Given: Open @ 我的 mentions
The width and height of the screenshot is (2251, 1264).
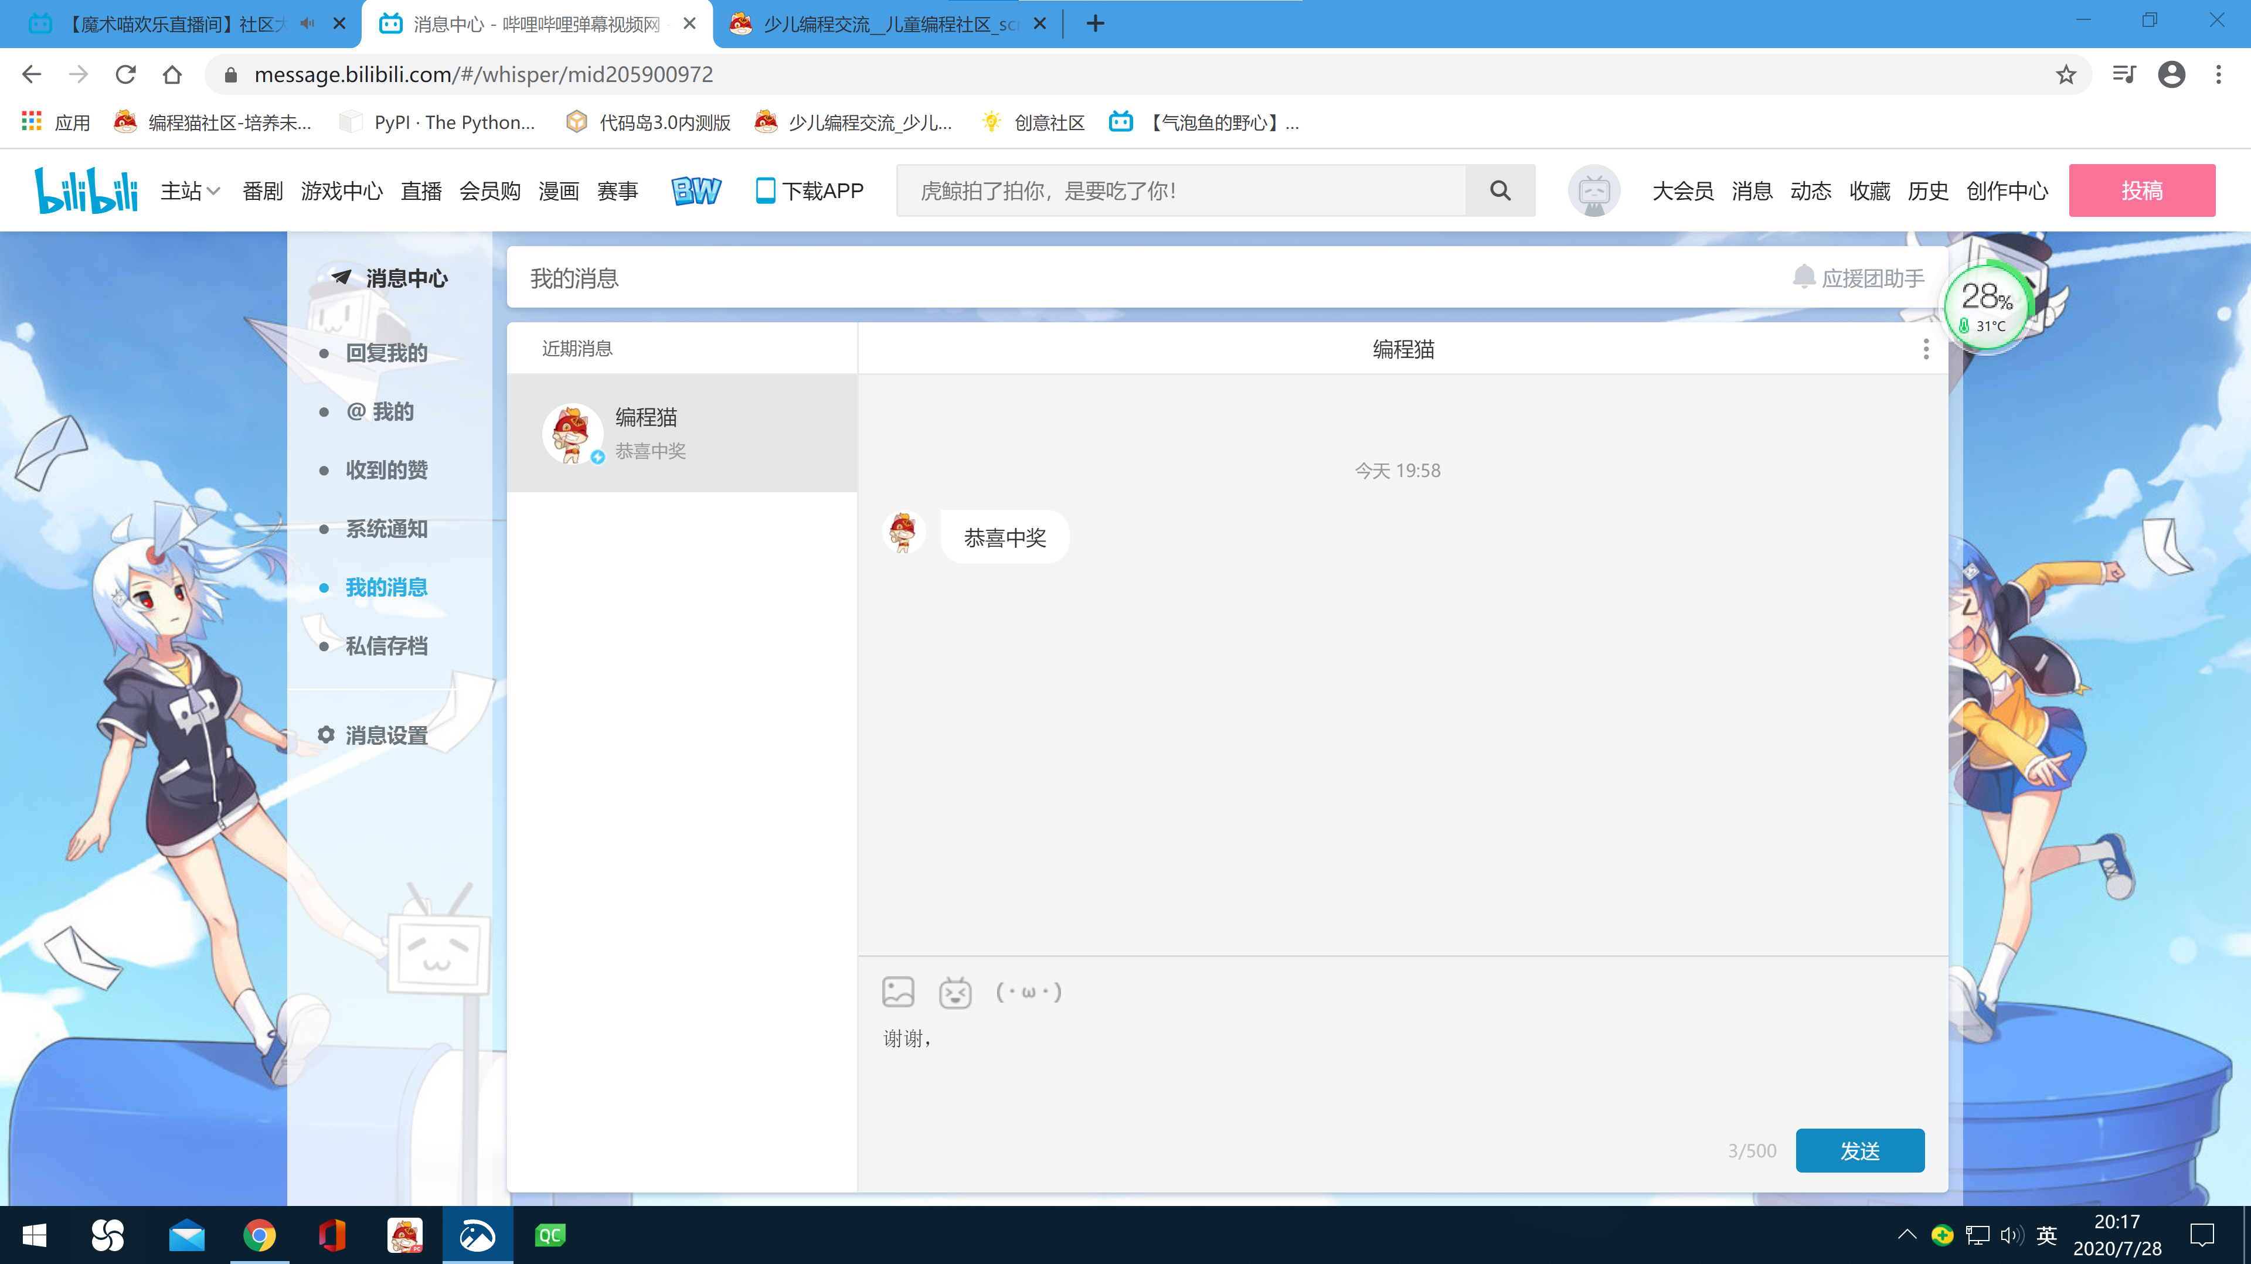Looking at the screenshot, I should coord(380,411).
